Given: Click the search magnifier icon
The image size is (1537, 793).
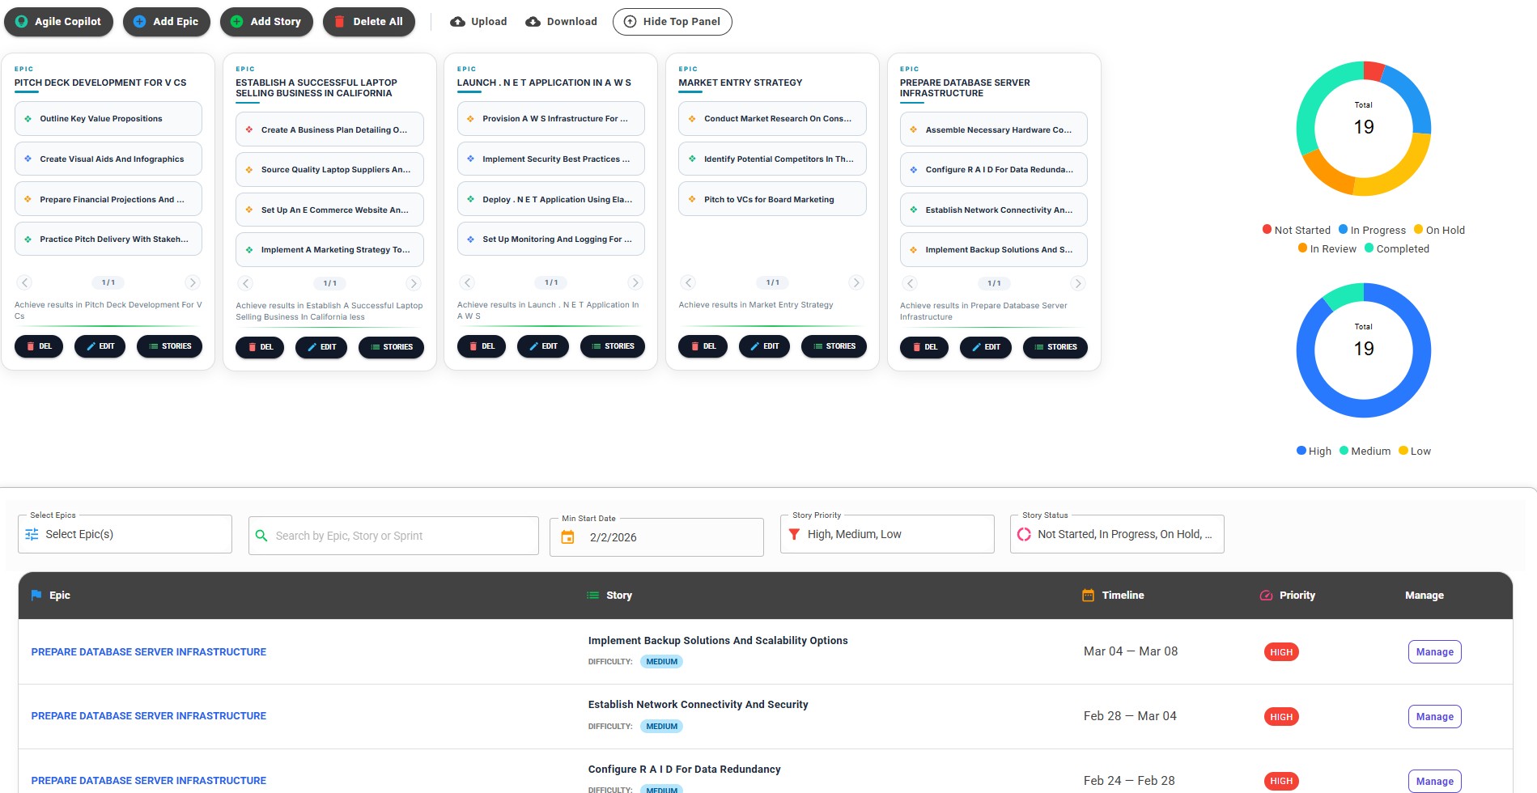Looking at the screenshot, I should pyautogui.click(x=261, y=535).
